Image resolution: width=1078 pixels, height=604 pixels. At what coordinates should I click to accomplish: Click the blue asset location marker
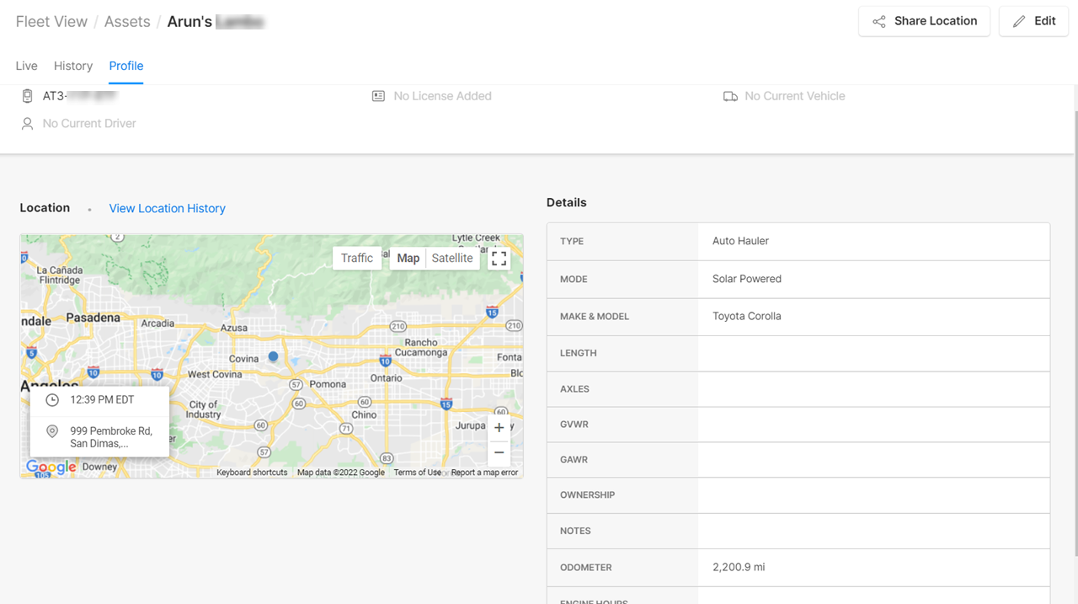point(273,357)
